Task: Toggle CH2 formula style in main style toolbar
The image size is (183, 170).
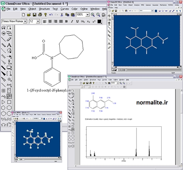Action: 83,21
